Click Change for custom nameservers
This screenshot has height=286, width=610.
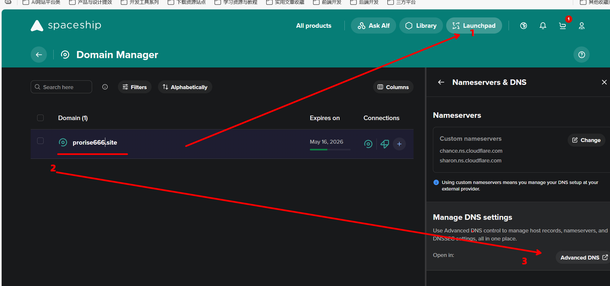click(x=586, y=140)
